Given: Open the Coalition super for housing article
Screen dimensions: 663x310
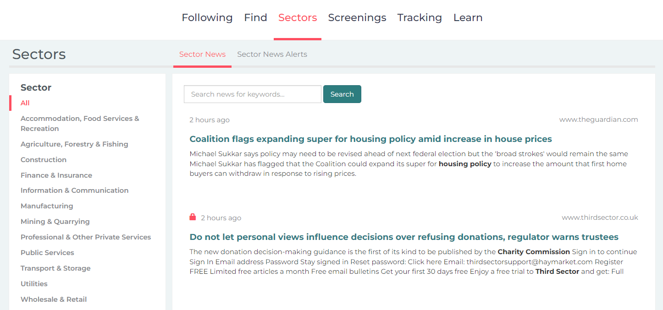Looking at the screenshot, I should click(x=370, y=139).
